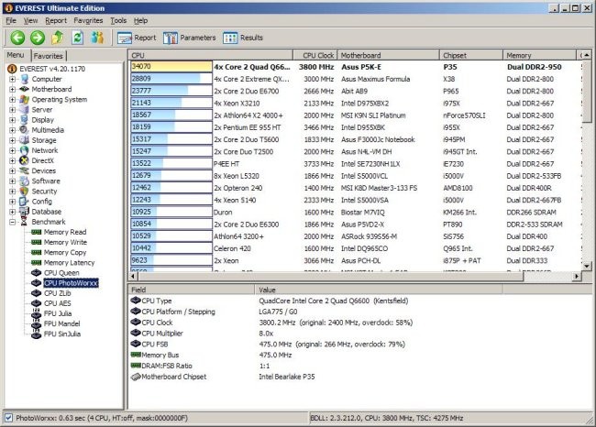Screen dimensions: 596x427
Task: Expand the Server tree node
Action: tap(12, 110)
